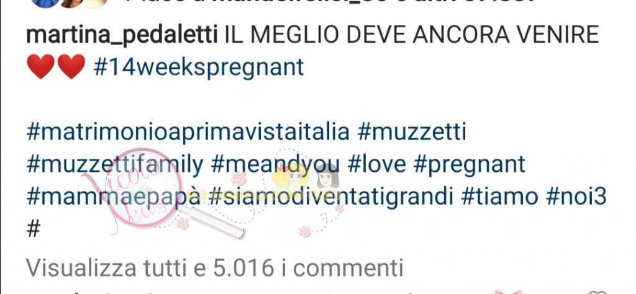The image size is (636, 294).
Task: Open the martina_pedaletti profile username
Action: coord(122,35)
